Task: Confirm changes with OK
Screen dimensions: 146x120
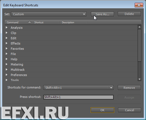Action: [x=102, y=110]
